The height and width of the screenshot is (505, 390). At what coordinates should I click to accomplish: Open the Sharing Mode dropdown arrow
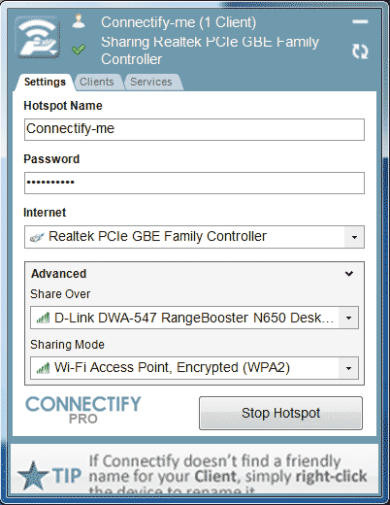(x=348, y=368)
